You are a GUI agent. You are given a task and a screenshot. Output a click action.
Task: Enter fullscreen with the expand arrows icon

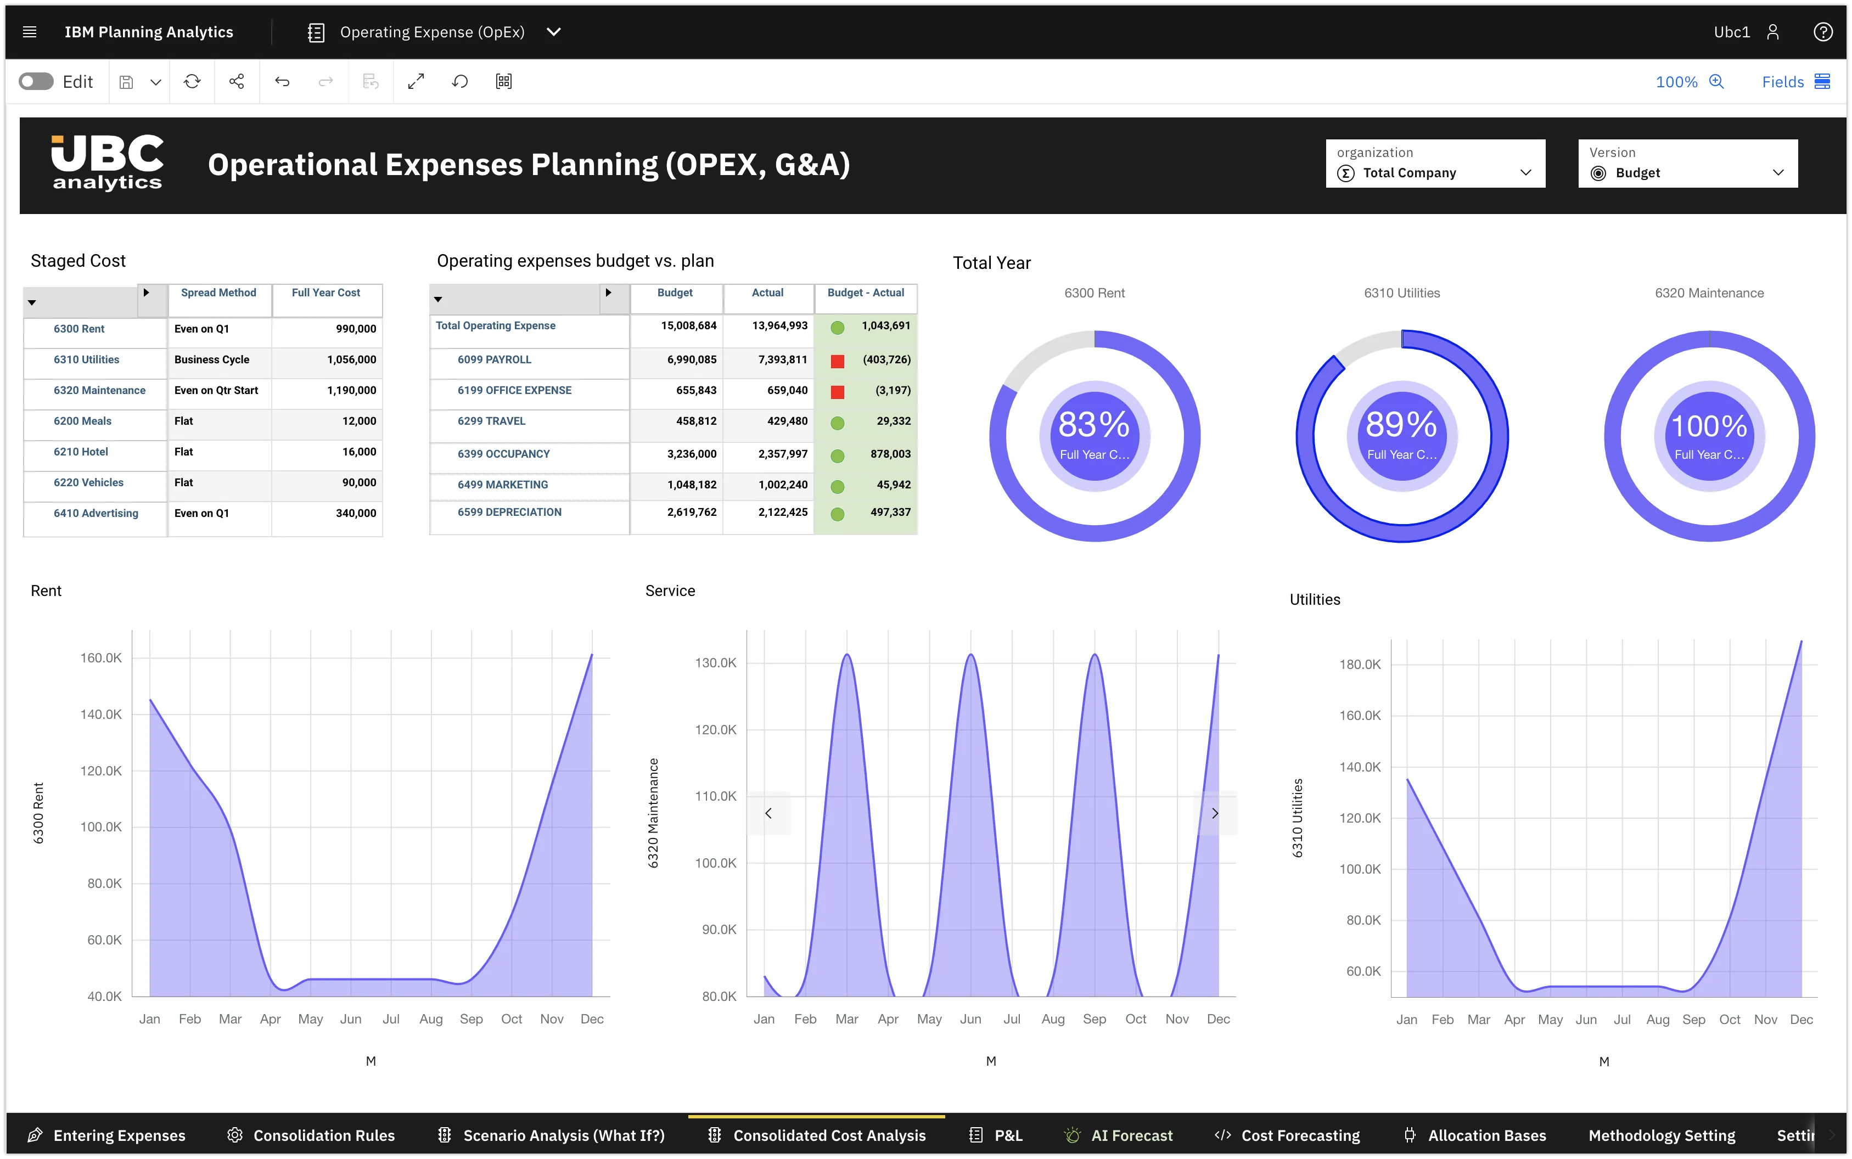(x=416, y=81)
